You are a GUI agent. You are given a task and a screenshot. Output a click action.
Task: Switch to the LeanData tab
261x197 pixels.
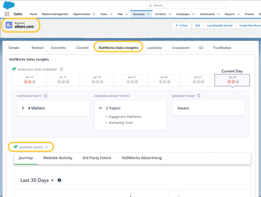(154, 48)
